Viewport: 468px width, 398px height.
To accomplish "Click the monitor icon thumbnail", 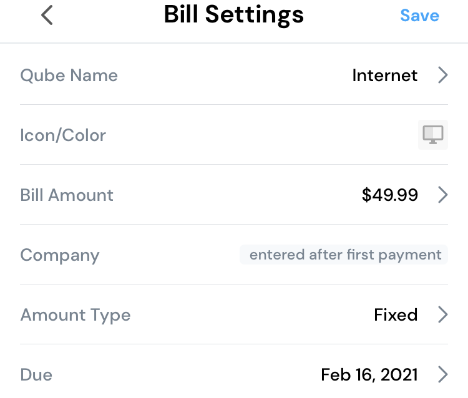I will click(433, 135).
